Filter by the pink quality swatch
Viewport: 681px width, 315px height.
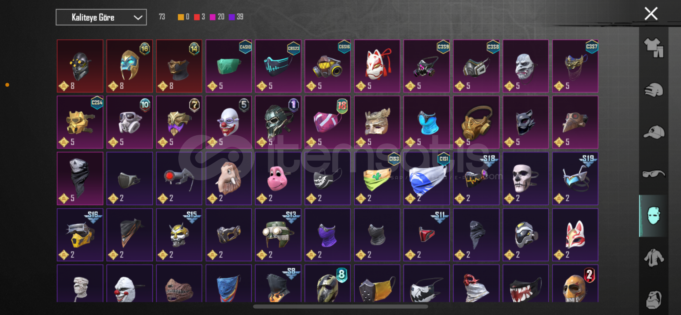click(x=212, y=17)
